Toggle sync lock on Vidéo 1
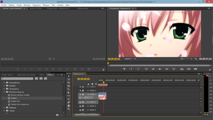Viewport: 213px width, 120px height. tap(83, 94)
